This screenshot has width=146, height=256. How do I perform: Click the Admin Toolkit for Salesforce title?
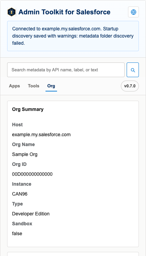64,12
